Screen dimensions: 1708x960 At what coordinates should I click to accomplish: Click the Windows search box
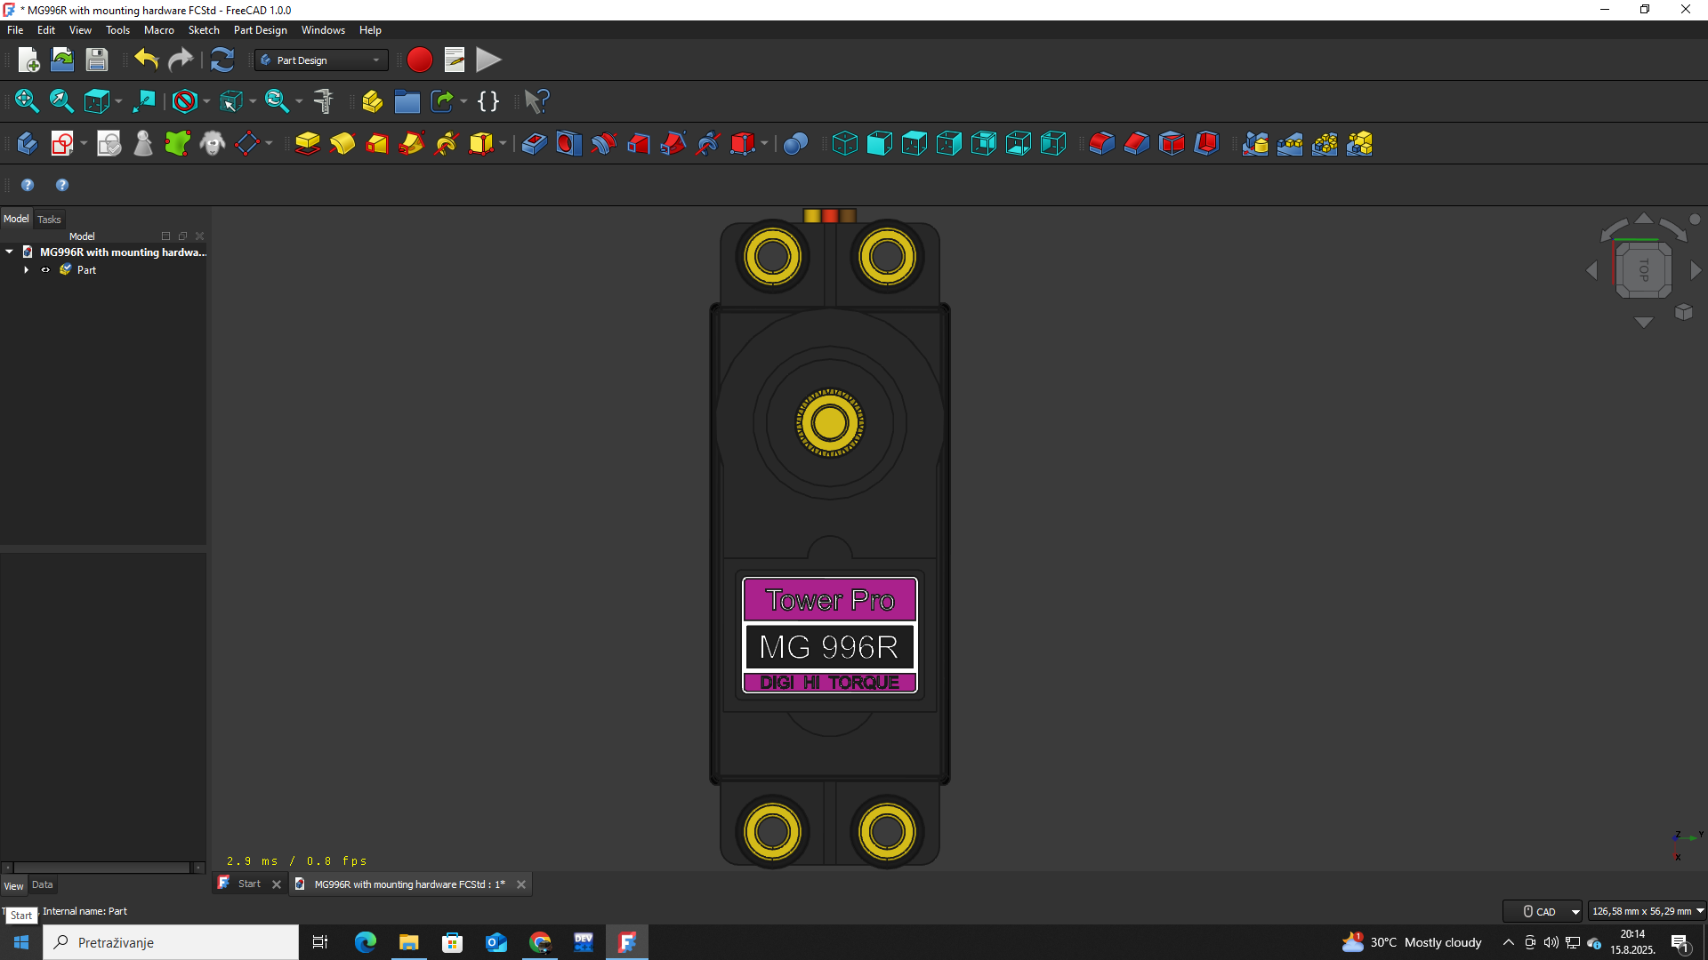171,942
